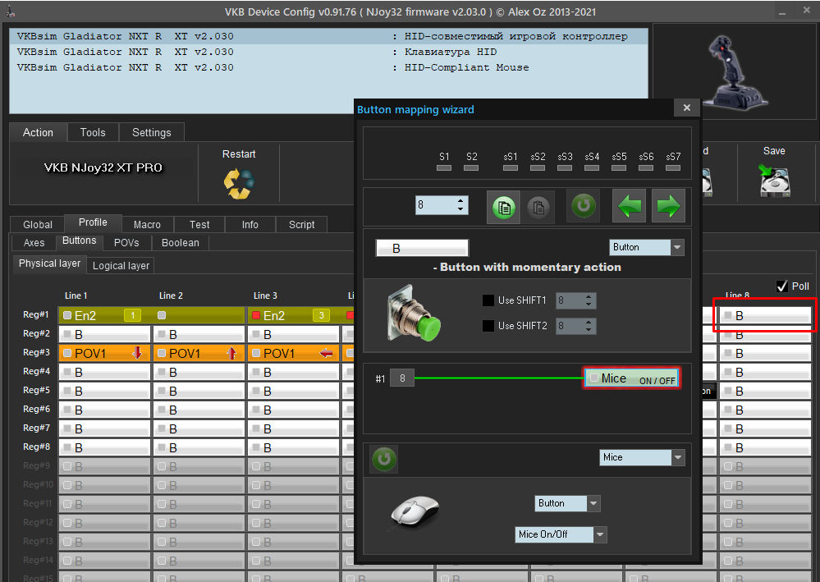Toggle the sS5 sub-shift indicator
Viewport: 820px width, 582px height.
pos(619,167)
